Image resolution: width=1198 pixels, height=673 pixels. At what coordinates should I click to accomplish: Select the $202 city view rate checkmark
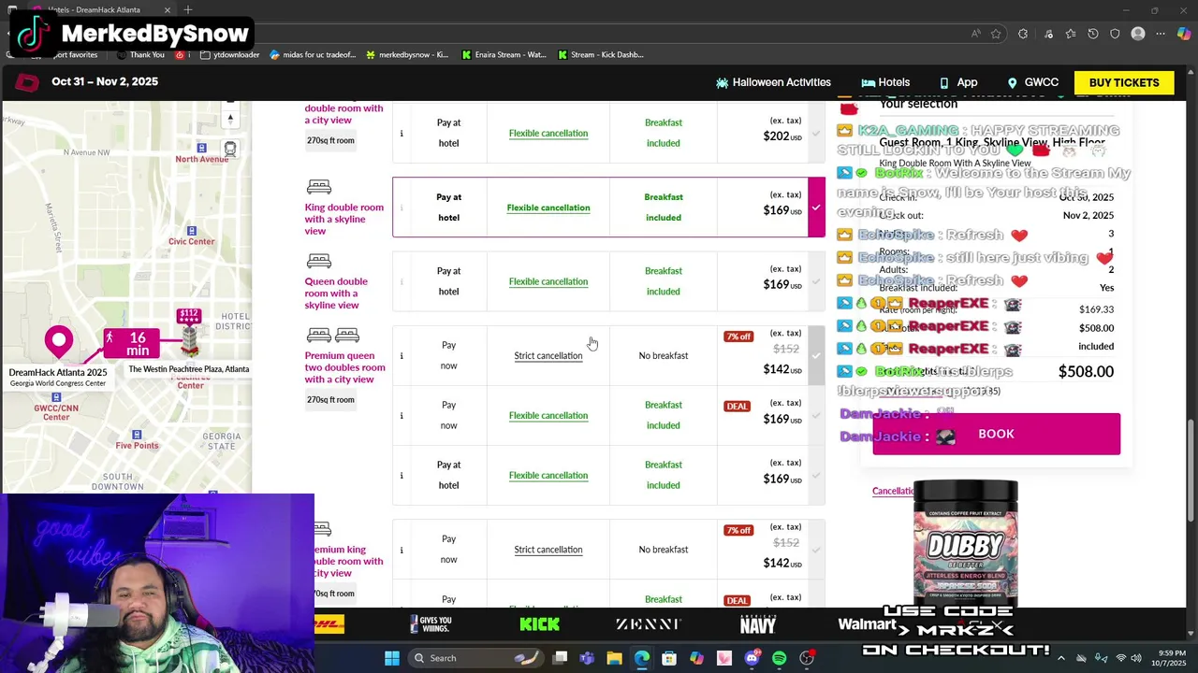click(816, 133)
